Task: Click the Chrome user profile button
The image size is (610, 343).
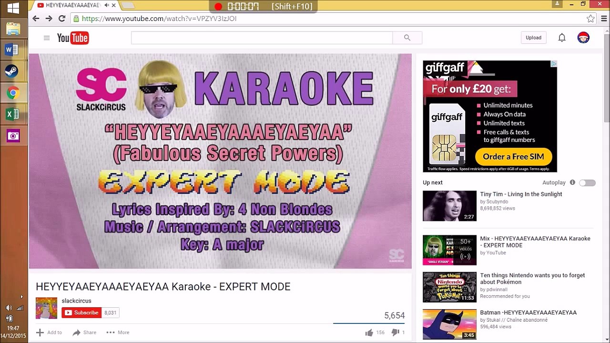Action: tap(557, 4)
